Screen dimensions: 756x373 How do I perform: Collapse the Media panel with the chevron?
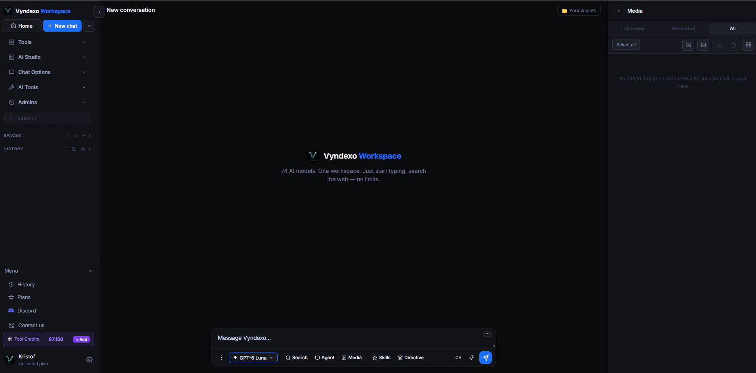click(x=619, y=11)
